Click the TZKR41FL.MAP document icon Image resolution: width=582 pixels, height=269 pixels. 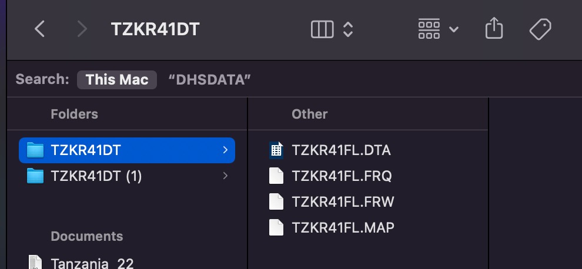pos(276,227)
